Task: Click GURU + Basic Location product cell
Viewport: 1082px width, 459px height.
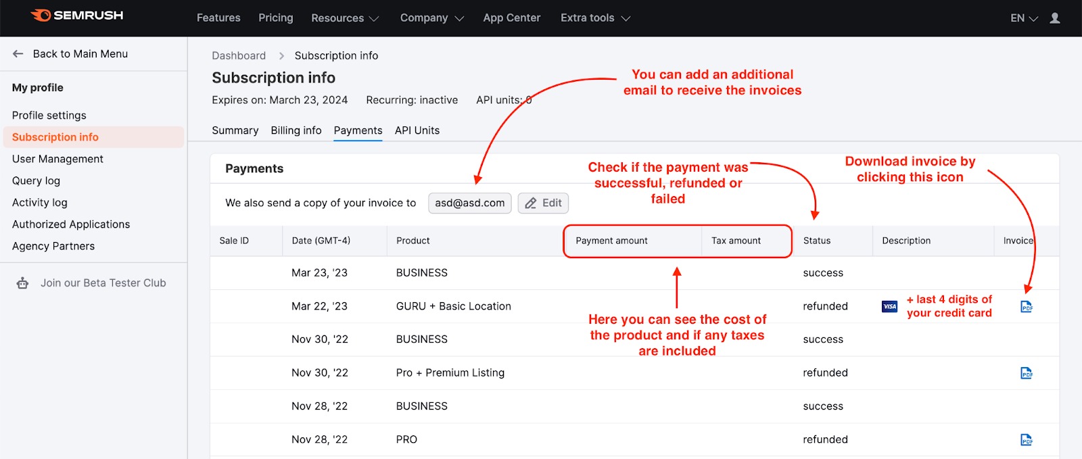Action: (454, 306)
